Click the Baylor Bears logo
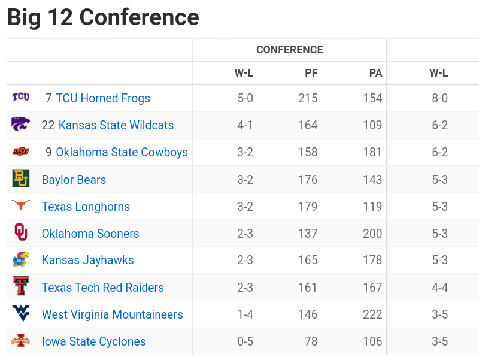 tap(21, 179)
